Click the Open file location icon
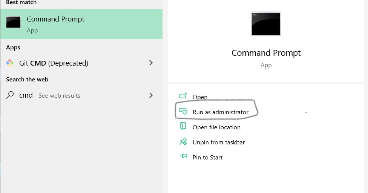The image size is (368, 193). (183, 126)
